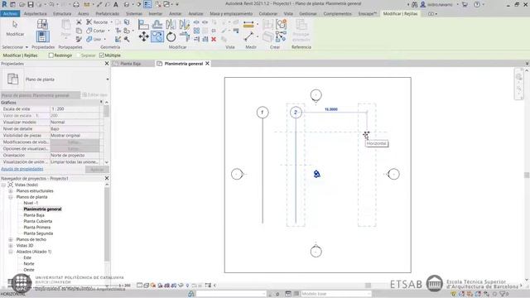Toggle the Properties palette ribbon icon
The image size is (530, 298).
[42, 36]
